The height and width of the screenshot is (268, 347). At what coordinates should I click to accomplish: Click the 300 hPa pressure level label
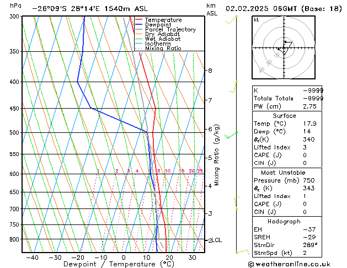tap(14, 17)
